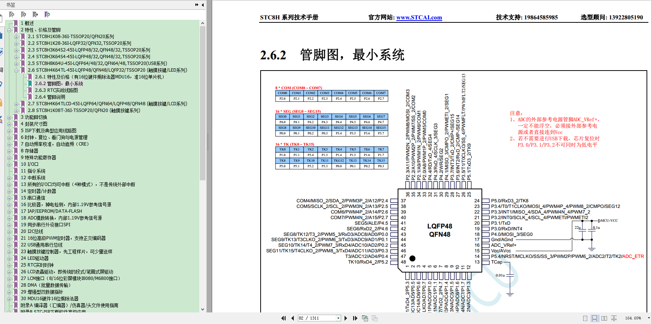Screen dimensions: 651x324
Task: Open the page number dropdown
Action: [x=339, y=318]
